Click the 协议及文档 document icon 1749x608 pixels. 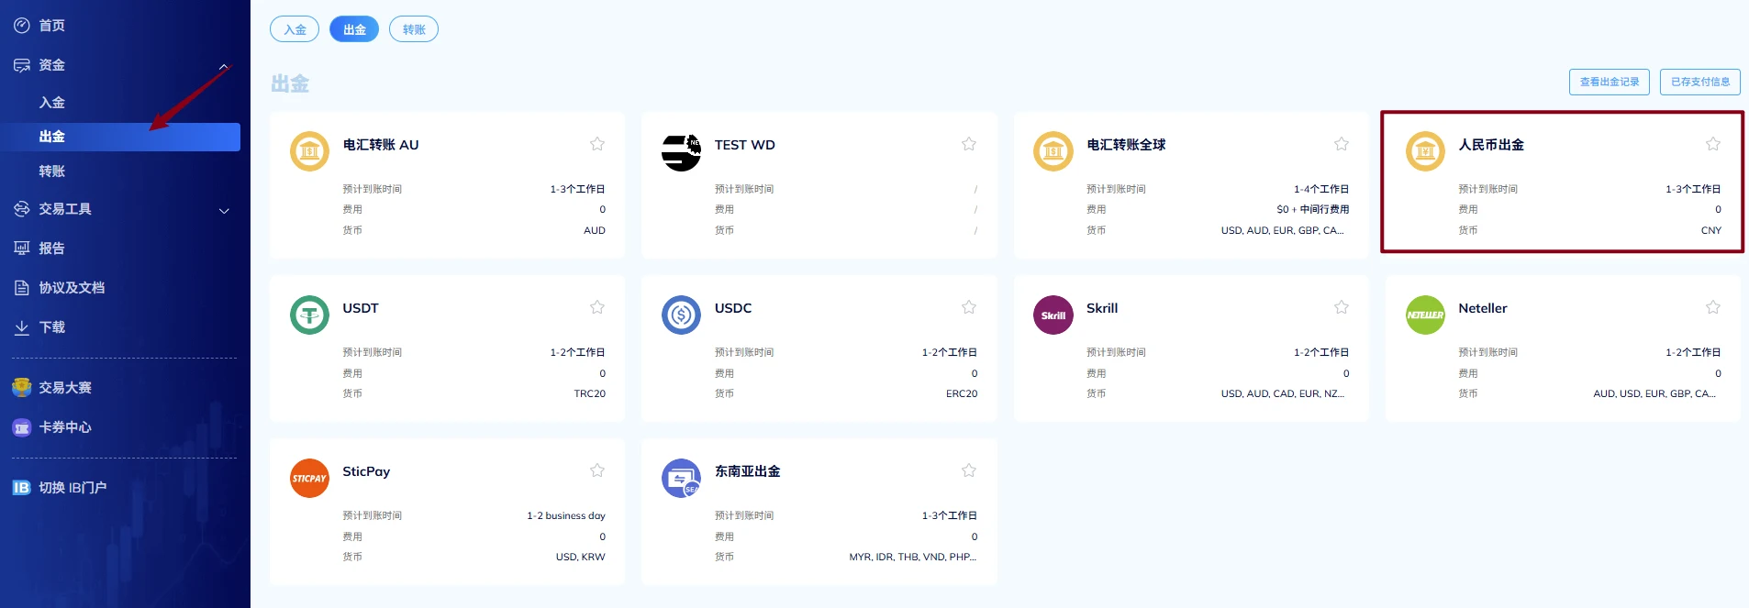22,288
